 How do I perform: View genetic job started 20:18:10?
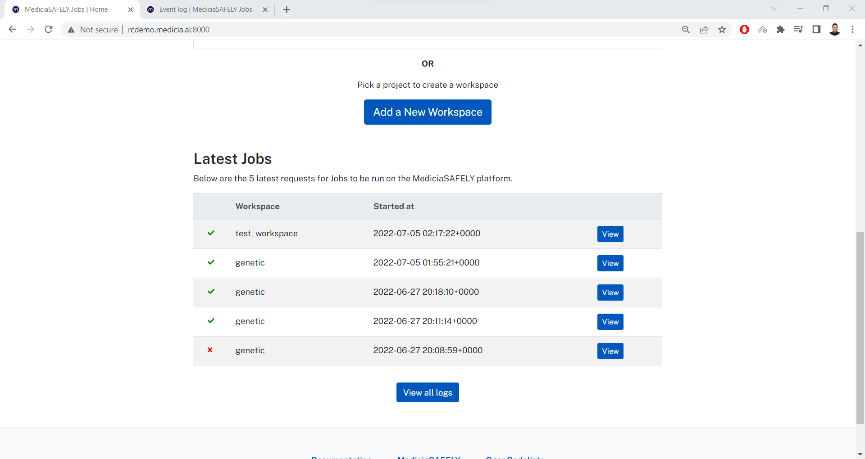click(610, 292)
